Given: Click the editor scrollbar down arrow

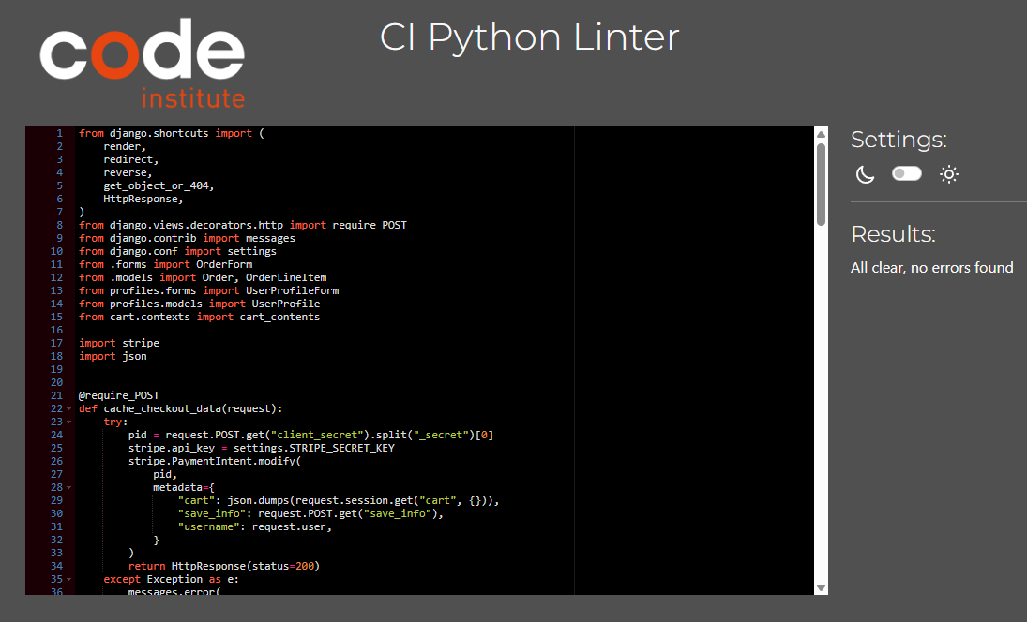Looking at the screenshot, I should click(821, 588).
